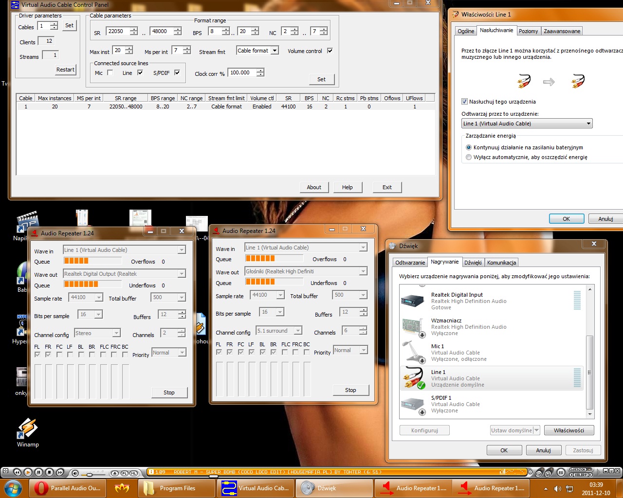Toggle the Volume control checkbox

pos(330,51)
